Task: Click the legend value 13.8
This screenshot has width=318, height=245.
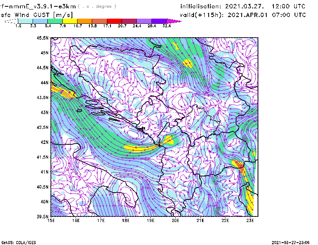Action: click(x=93, y=26)
